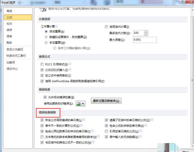This screenshot has height=152, width=194.
Task: Toggle 所含公式导致错误的单元格 checkbox
Action: tap(42, 120)
